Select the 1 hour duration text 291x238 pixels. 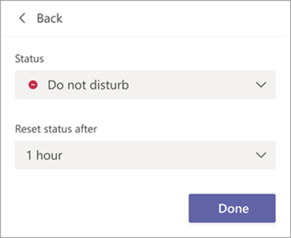44,155
